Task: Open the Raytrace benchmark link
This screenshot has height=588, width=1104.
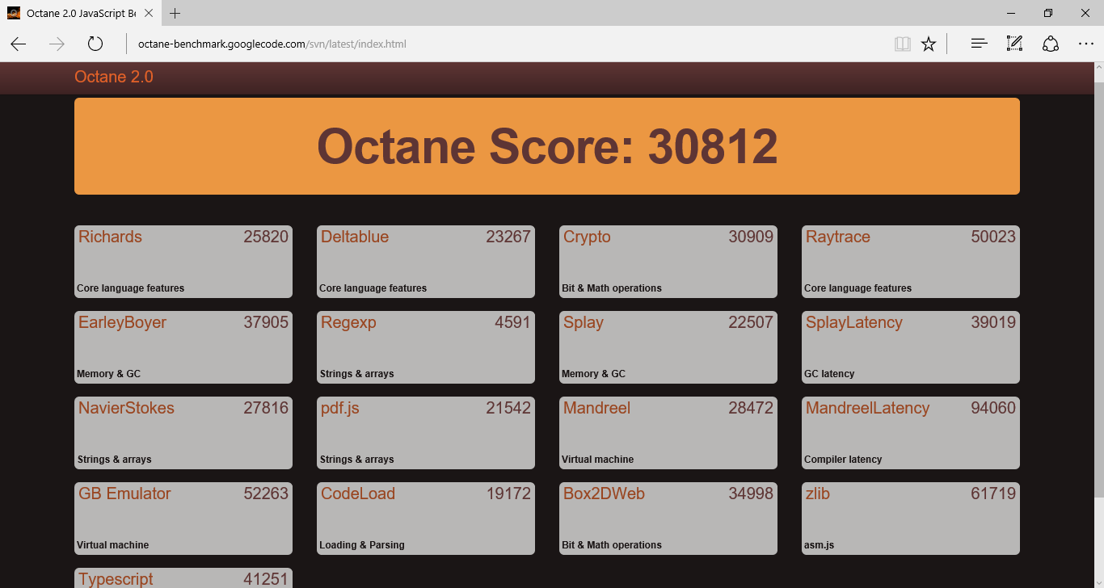Action: [838, 237]
